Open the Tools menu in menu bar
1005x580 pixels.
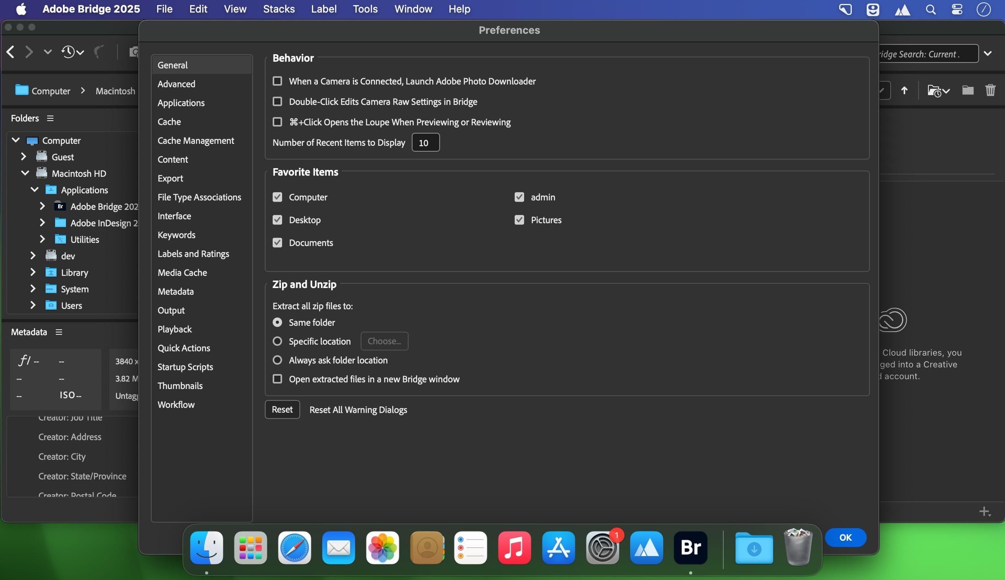[x=365, y=9]
